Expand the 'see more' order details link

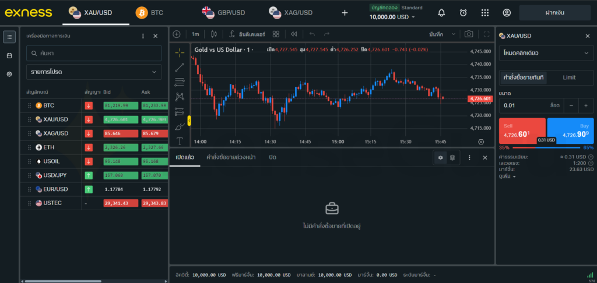[x=507, y=176]
